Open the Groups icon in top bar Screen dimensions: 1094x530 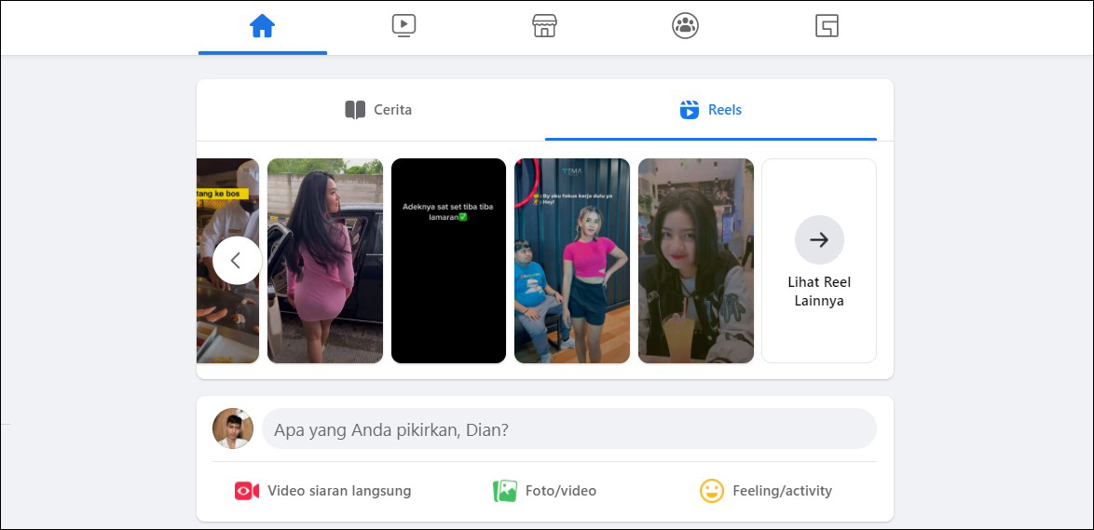coord(685,26)
